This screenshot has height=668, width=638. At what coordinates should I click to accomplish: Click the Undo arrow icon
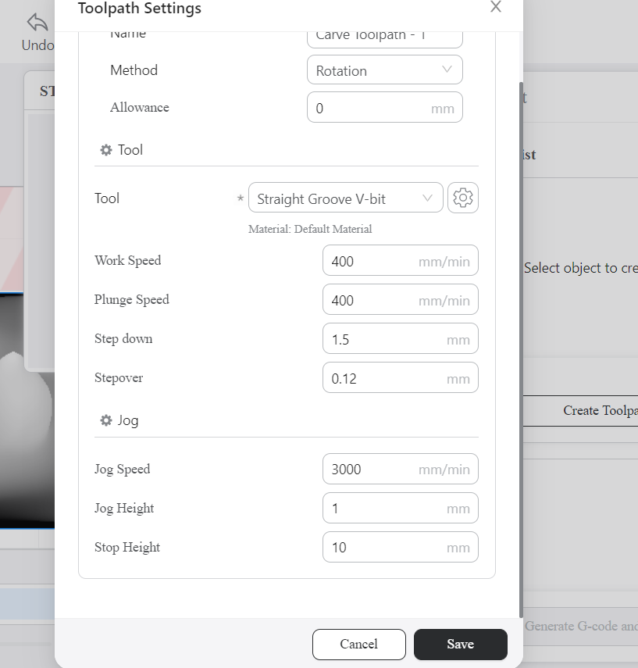[37, 23]
